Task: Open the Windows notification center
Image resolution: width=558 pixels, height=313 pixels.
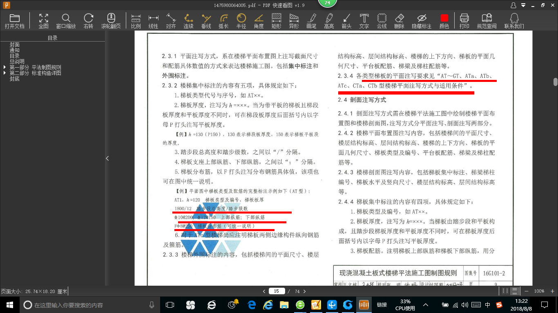Action: click(545, 304)
